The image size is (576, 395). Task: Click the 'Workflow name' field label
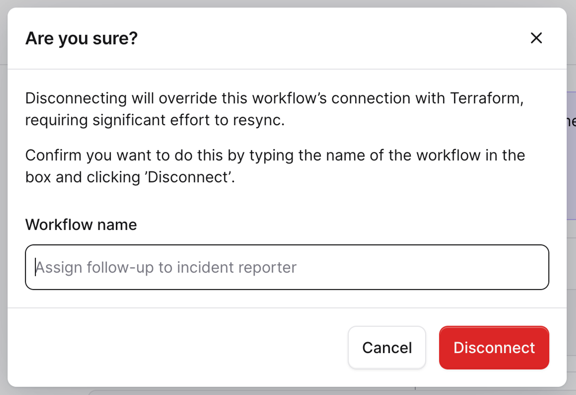(x=81, y=225)
